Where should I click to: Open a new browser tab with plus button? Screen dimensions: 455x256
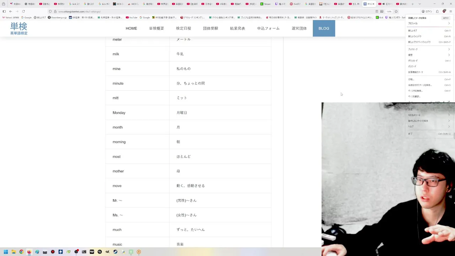click(x=412, y=4)
